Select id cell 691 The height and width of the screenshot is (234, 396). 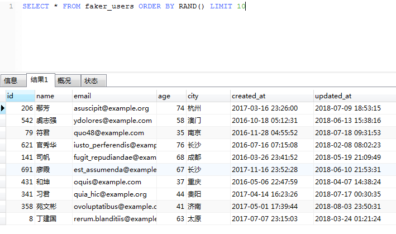coord(21,170)
